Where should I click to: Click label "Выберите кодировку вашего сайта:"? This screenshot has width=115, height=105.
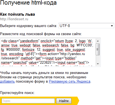point(28,26)
